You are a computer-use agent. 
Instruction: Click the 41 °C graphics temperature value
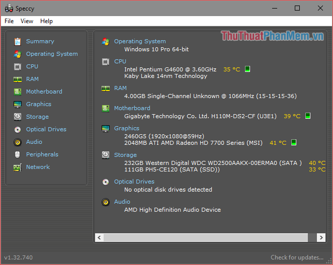click(278, 143)
